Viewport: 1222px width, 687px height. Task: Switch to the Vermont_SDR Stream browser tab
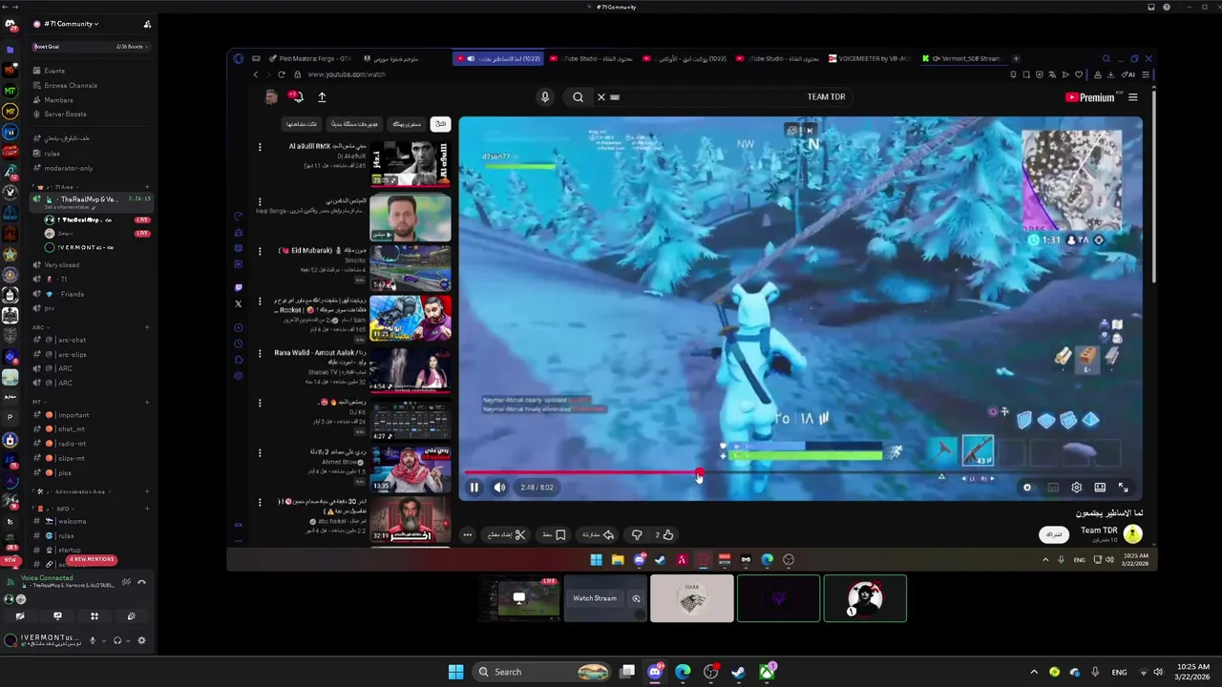coord(964,58)
